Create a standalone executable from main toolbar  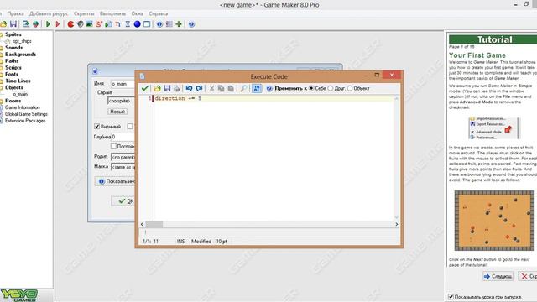tap(26, 24)
